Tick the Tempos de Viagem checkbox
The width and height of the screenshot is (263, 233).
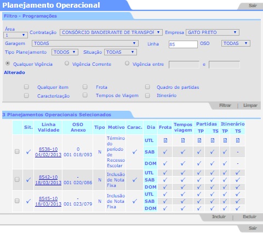(x=85, y=95)
